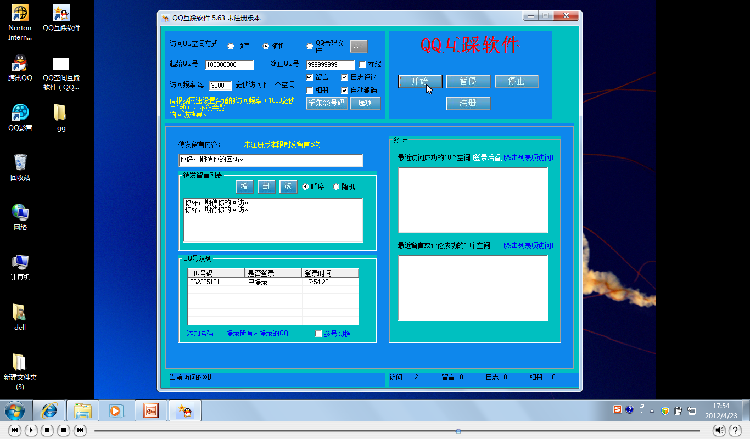Click the 开始 start button
This screenshot has width=750, height=439.
click(420, 81)
